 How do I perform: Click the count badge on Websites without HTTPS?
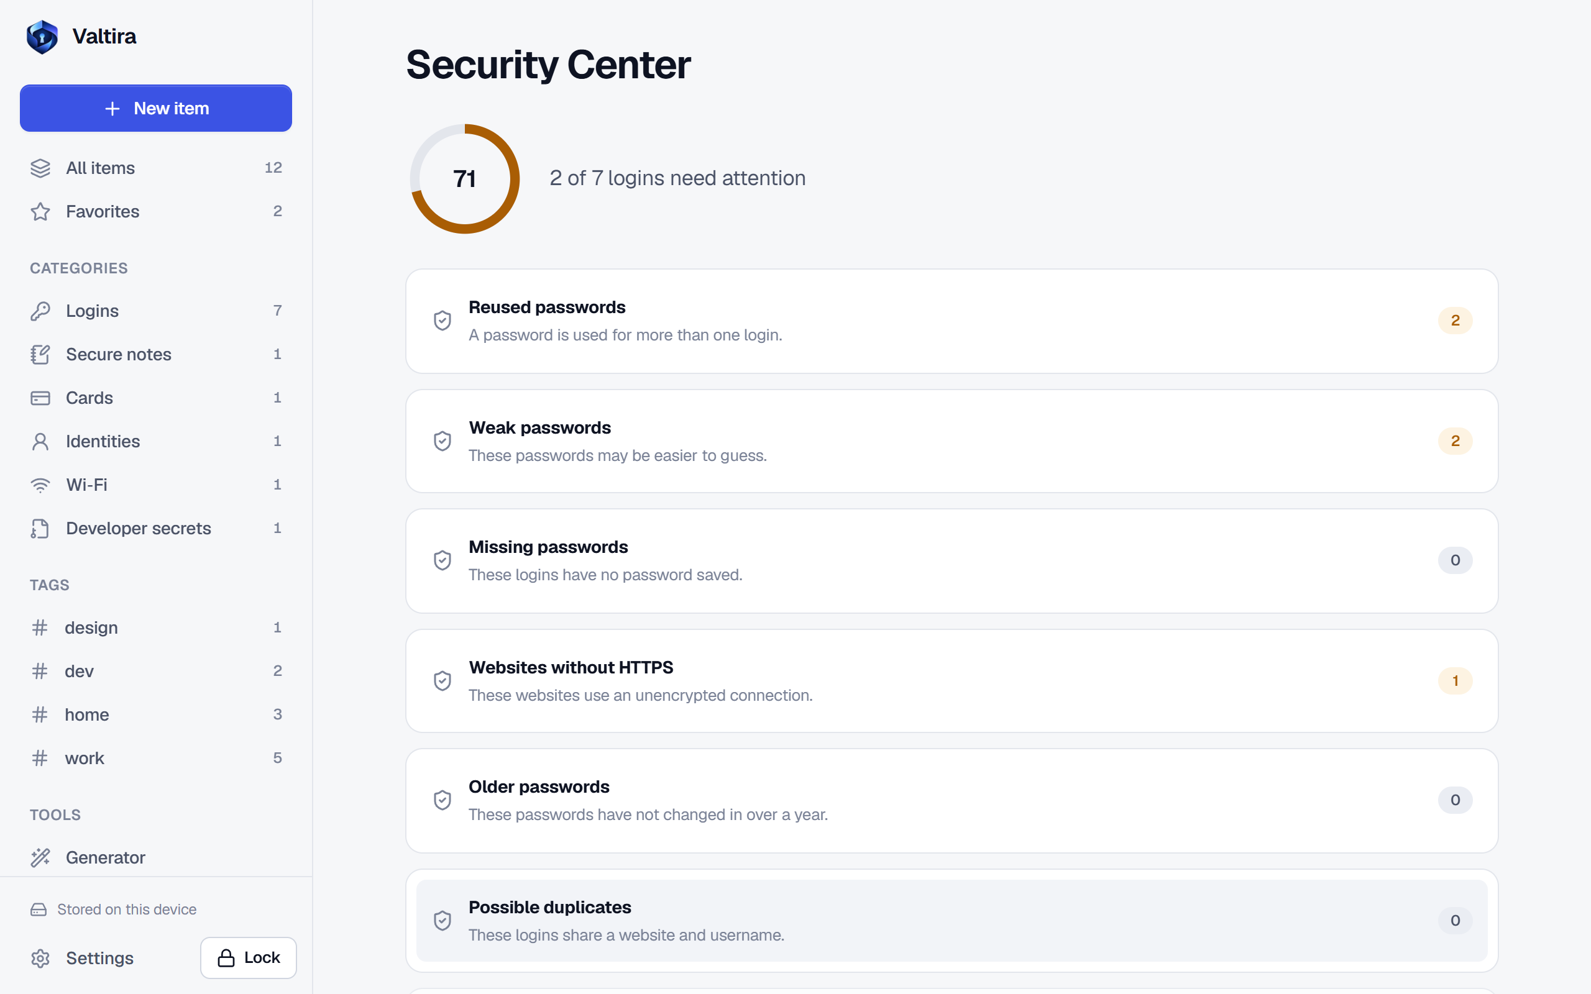tap(1455, 681)
